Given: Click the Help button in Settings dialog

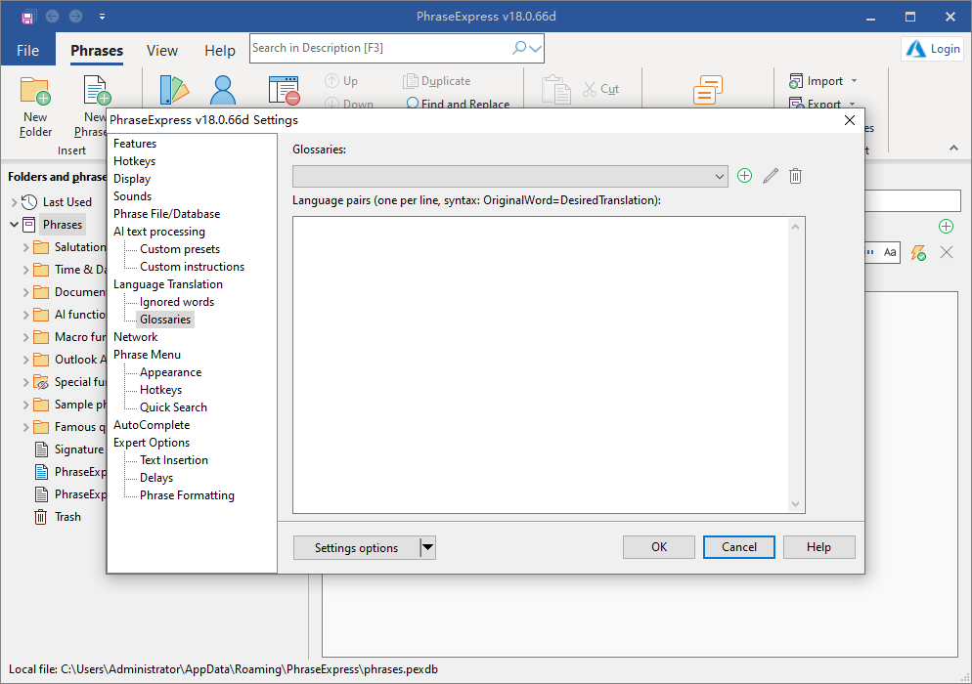Looking at the screenshot, I should point(818,547).
